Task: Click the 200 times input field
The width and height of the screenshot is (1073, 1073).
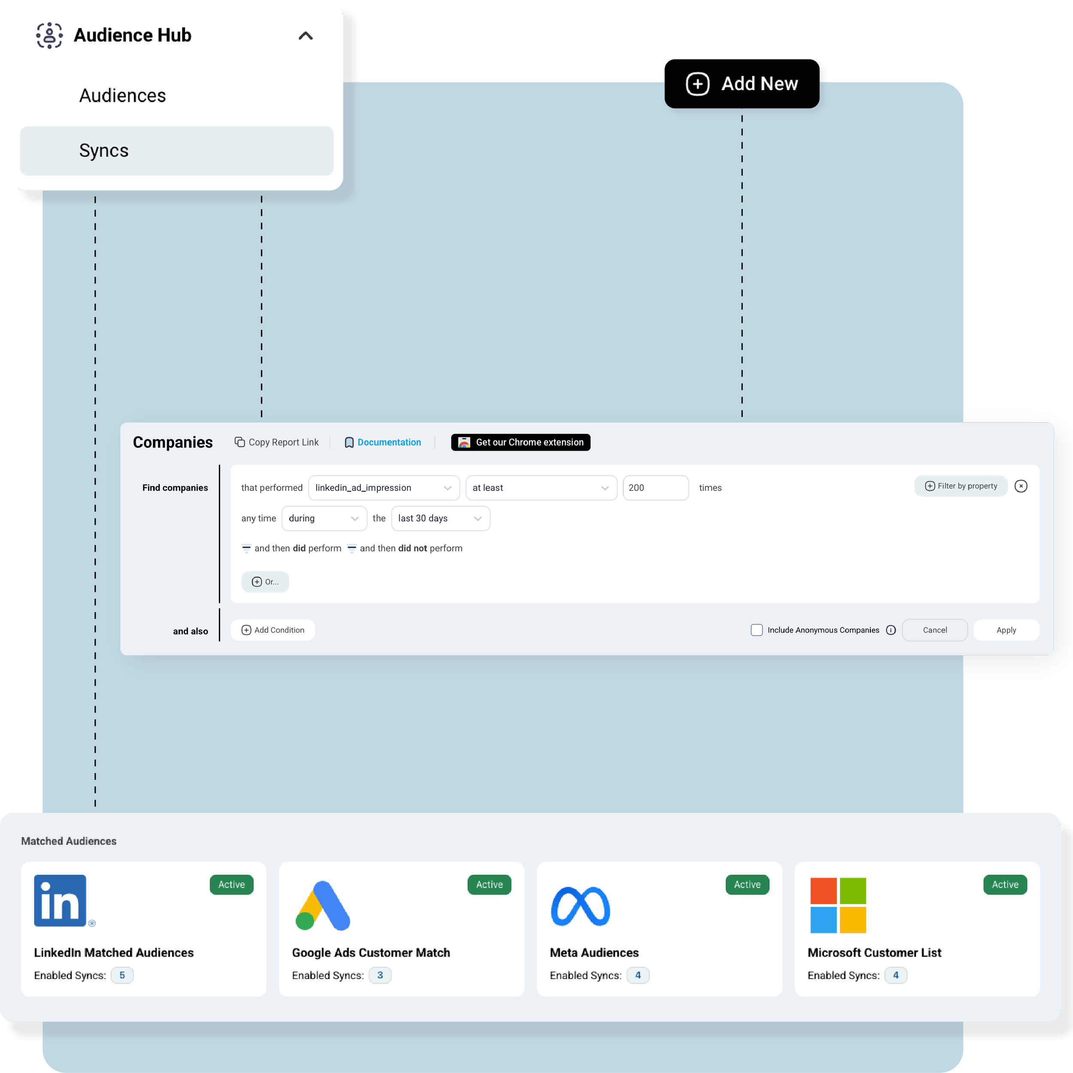Action: 655,488
